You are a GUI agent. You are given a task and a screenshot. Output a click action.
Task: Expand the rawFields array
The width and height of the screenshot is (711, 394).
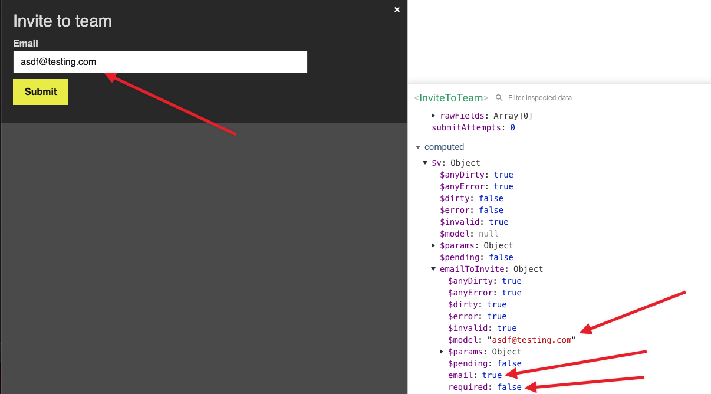(x=433, y=116)
